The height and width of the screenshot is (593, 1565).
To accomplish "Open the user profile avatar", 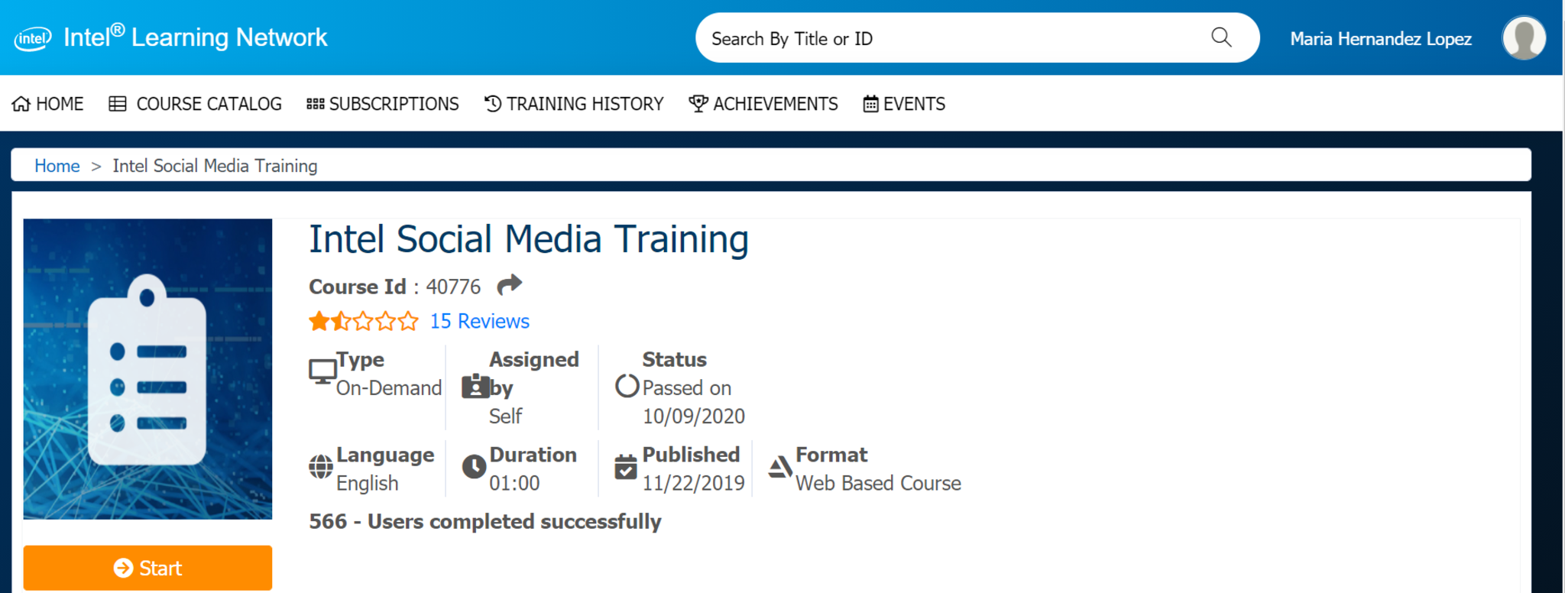I will 1523,38.
